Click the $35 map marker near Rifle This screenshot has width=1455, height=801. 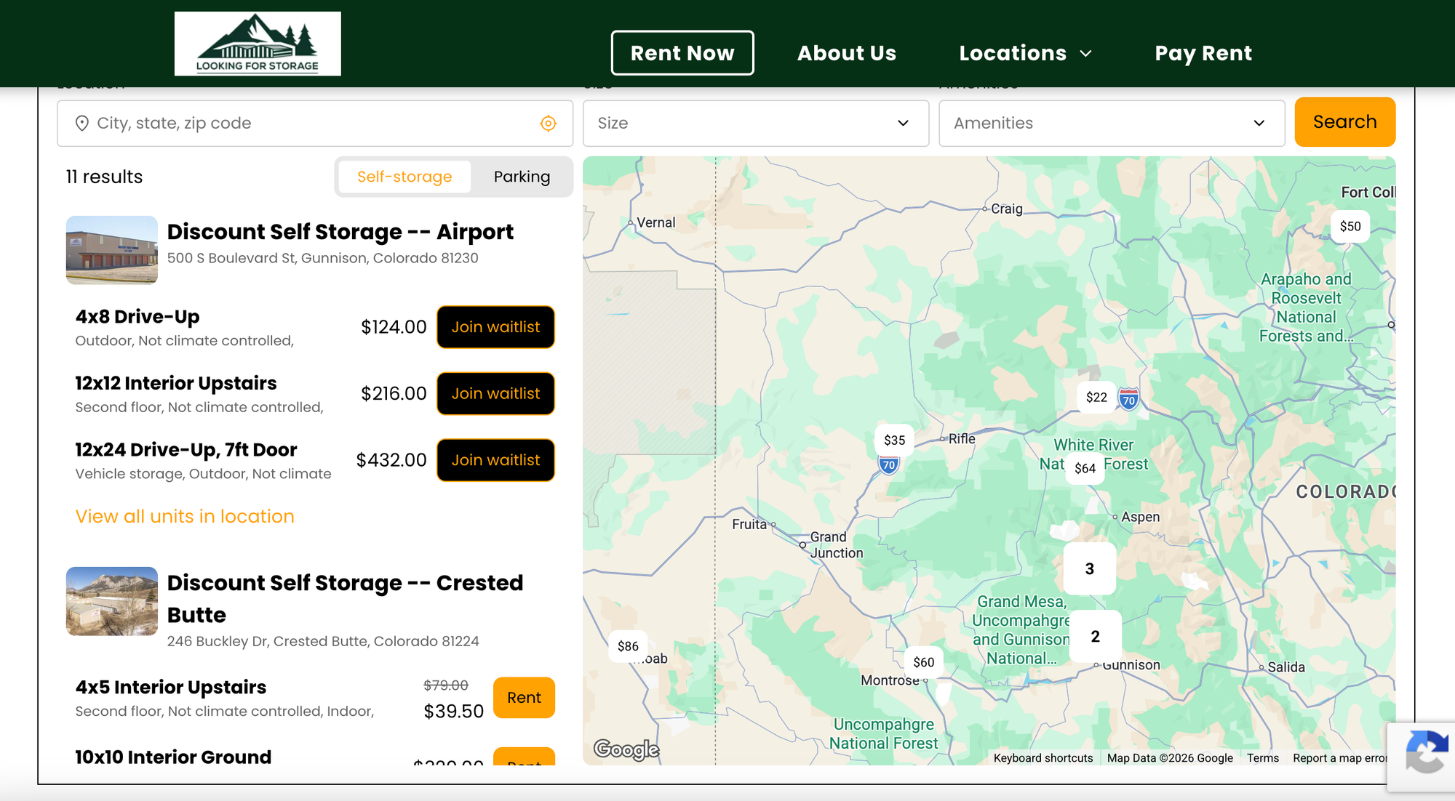[894, 440]
